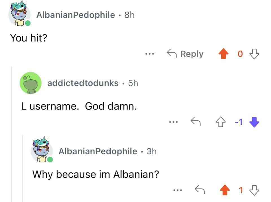
Task: Click Reply on the "You hit?" comment
Action: pos(185,54)
